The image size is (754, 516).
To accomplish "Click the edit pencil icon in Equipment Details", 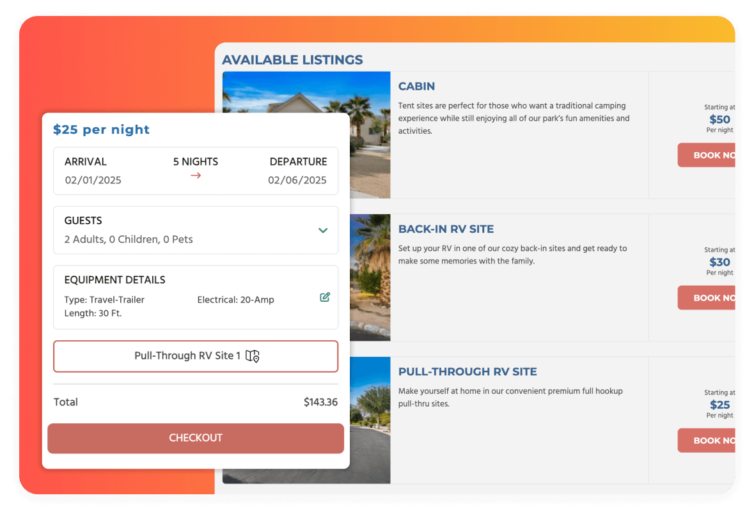I will (325, 297).
